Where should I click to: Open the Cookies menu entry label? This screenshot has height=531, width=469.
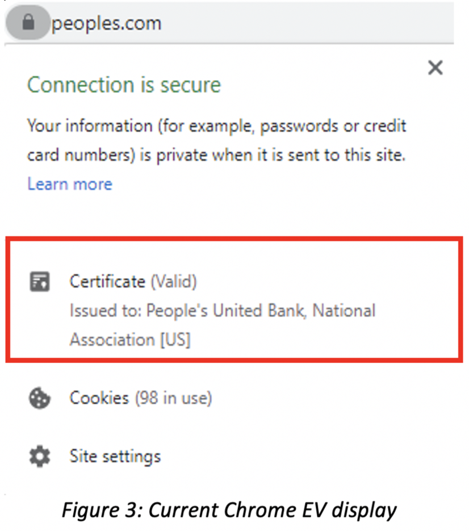pos(99,398)
